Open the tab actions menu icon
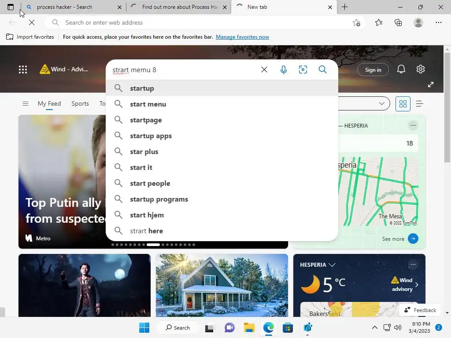Viewport: 451px width, 338px height. [11, 7]
